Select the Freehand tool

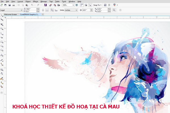tap(2, 34)
